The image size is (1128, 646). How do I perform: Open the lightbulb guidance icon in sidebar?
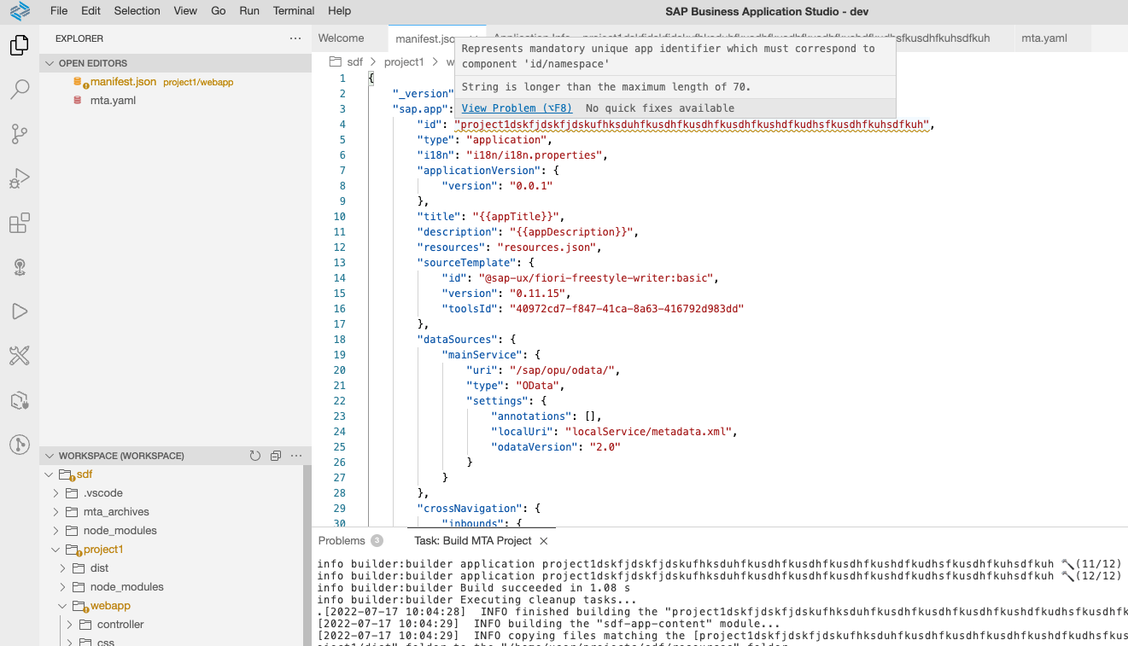(20, 267)
